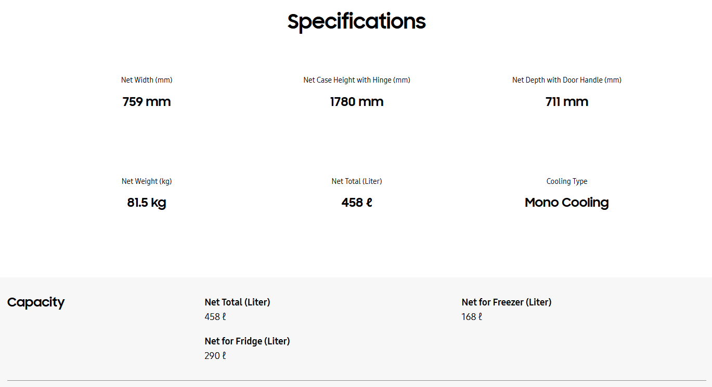Click Net Total (Liter) in Capacity section

pos(237,302)
